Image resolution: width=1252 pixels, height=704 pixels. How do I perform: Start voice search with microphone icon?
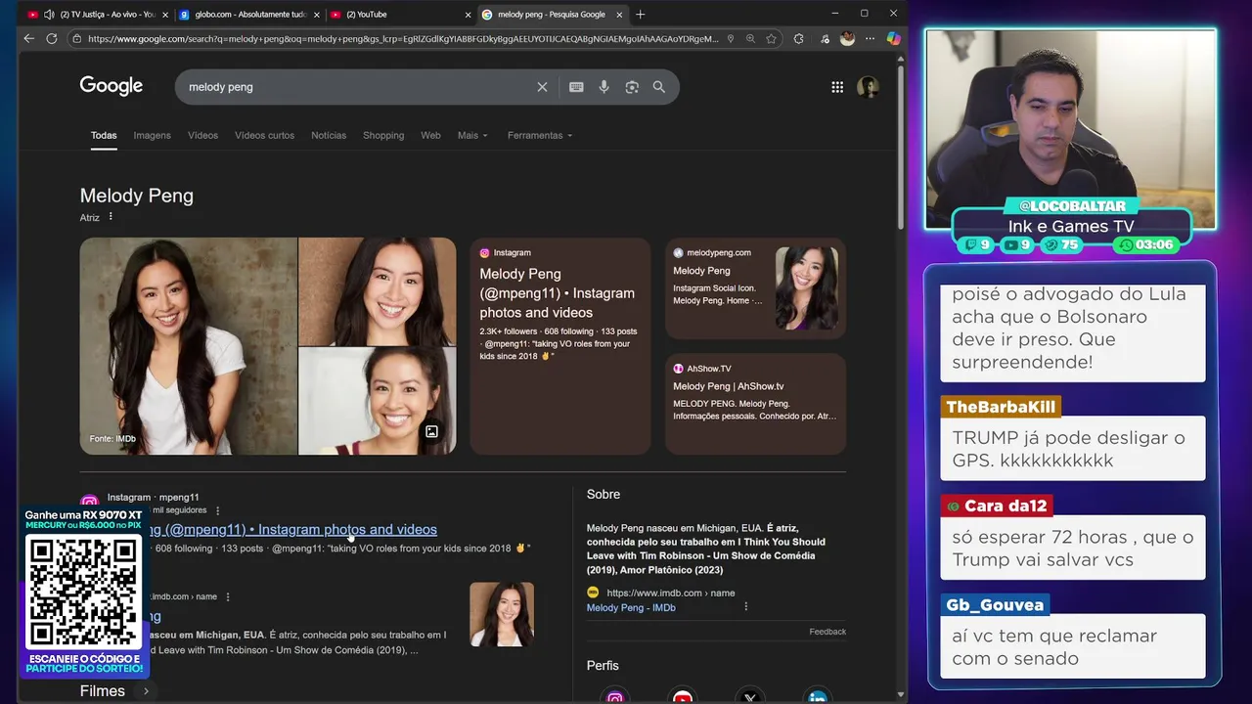pyautogui.click(x=604, y=87)
